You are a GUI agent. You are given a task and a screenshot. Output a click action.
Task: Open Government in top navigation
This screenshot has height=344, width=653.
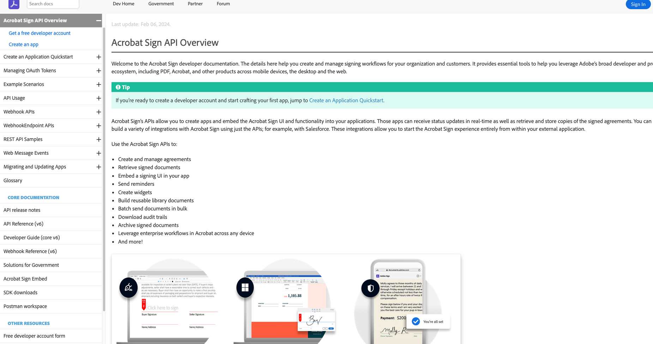point(161,4)
